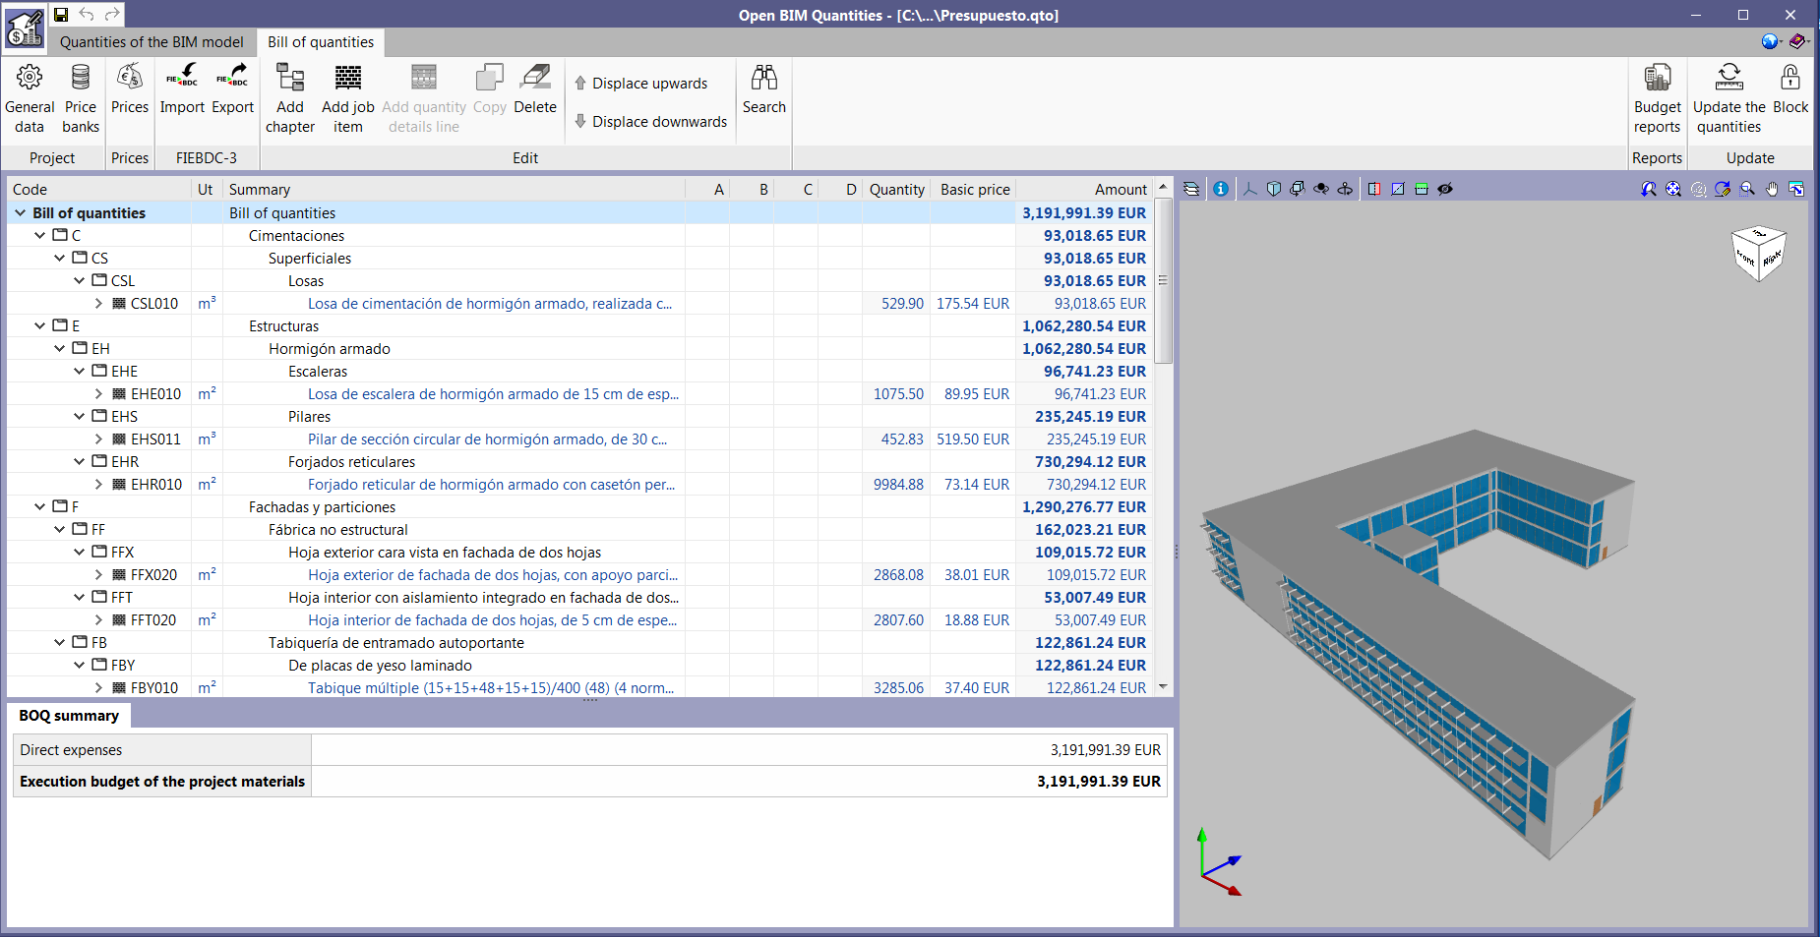
Task: Collapse the Estructuras chapter E
Action: pos(40,325)
